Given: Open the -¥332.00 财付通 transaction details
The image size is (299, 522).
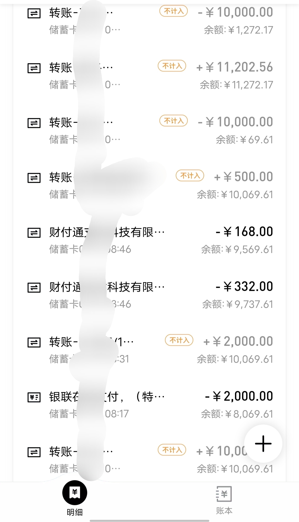Looking at the screenshot, I should (149, 295).
